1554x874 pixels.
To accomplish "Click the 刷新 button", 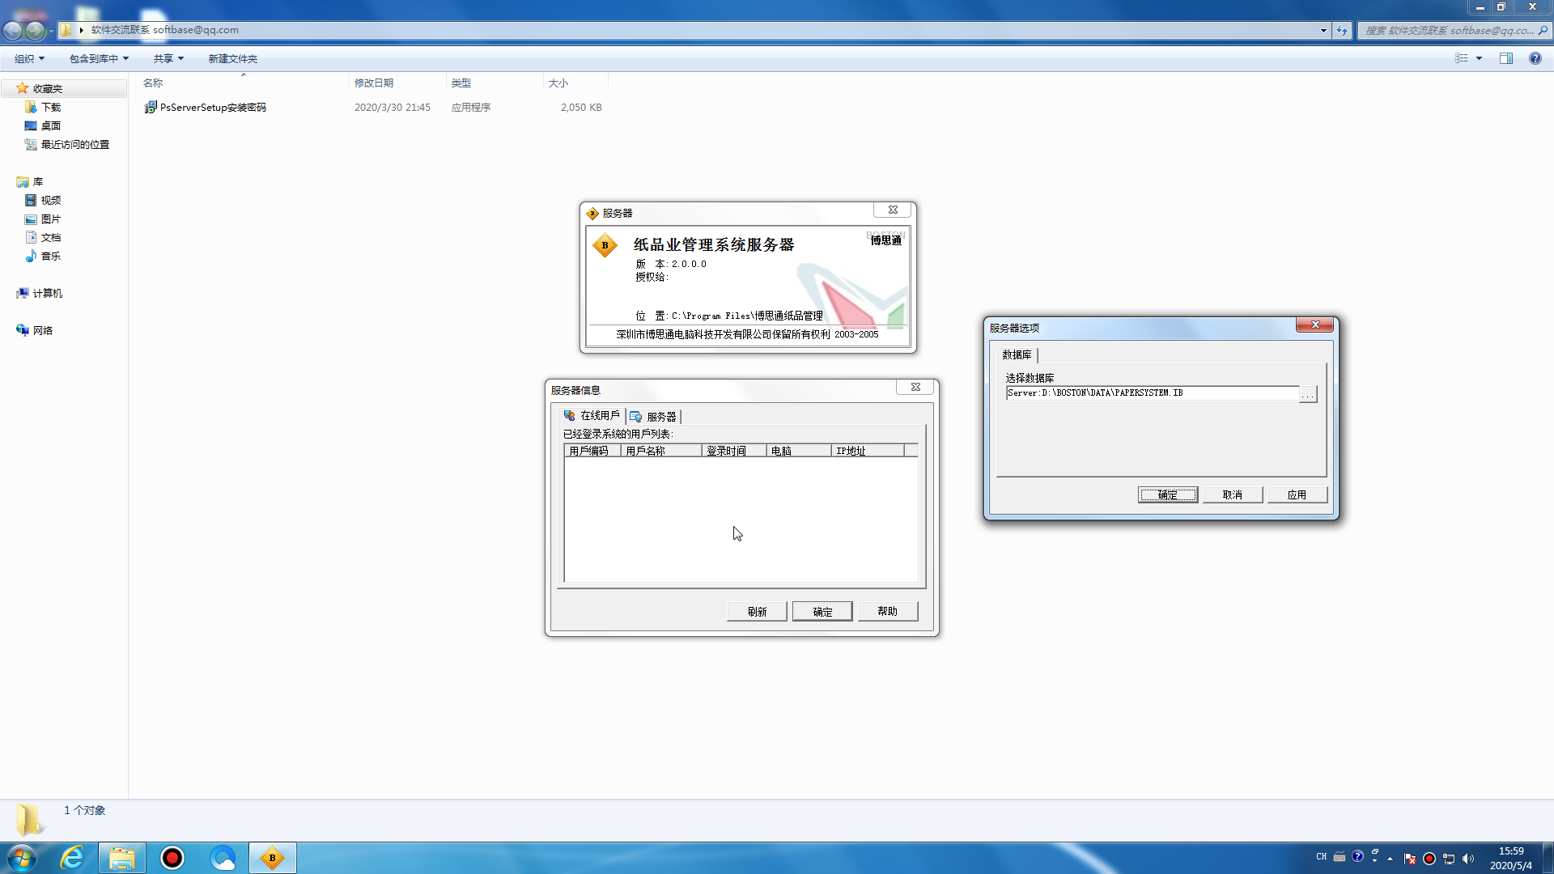I will 757,612.
